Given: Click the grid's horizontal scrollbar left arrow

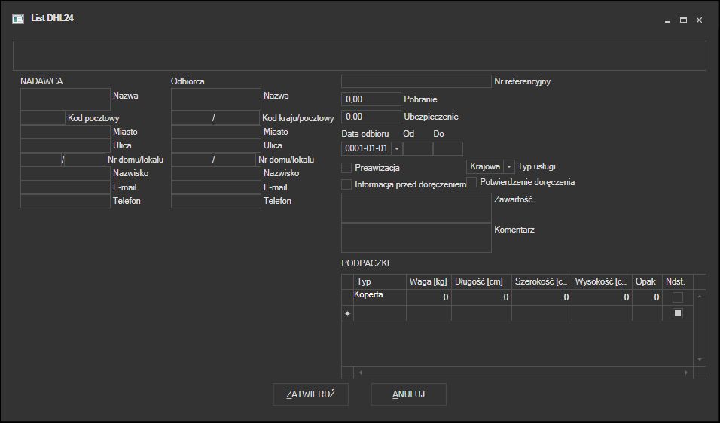Looking at the screenshot, I should point(361,373).
